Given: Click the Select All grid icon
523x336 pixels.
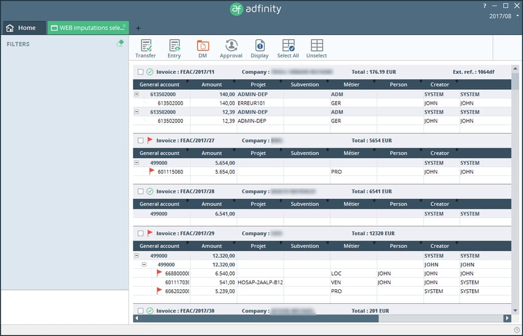Looking at the screenshot, I should [288, 46].
